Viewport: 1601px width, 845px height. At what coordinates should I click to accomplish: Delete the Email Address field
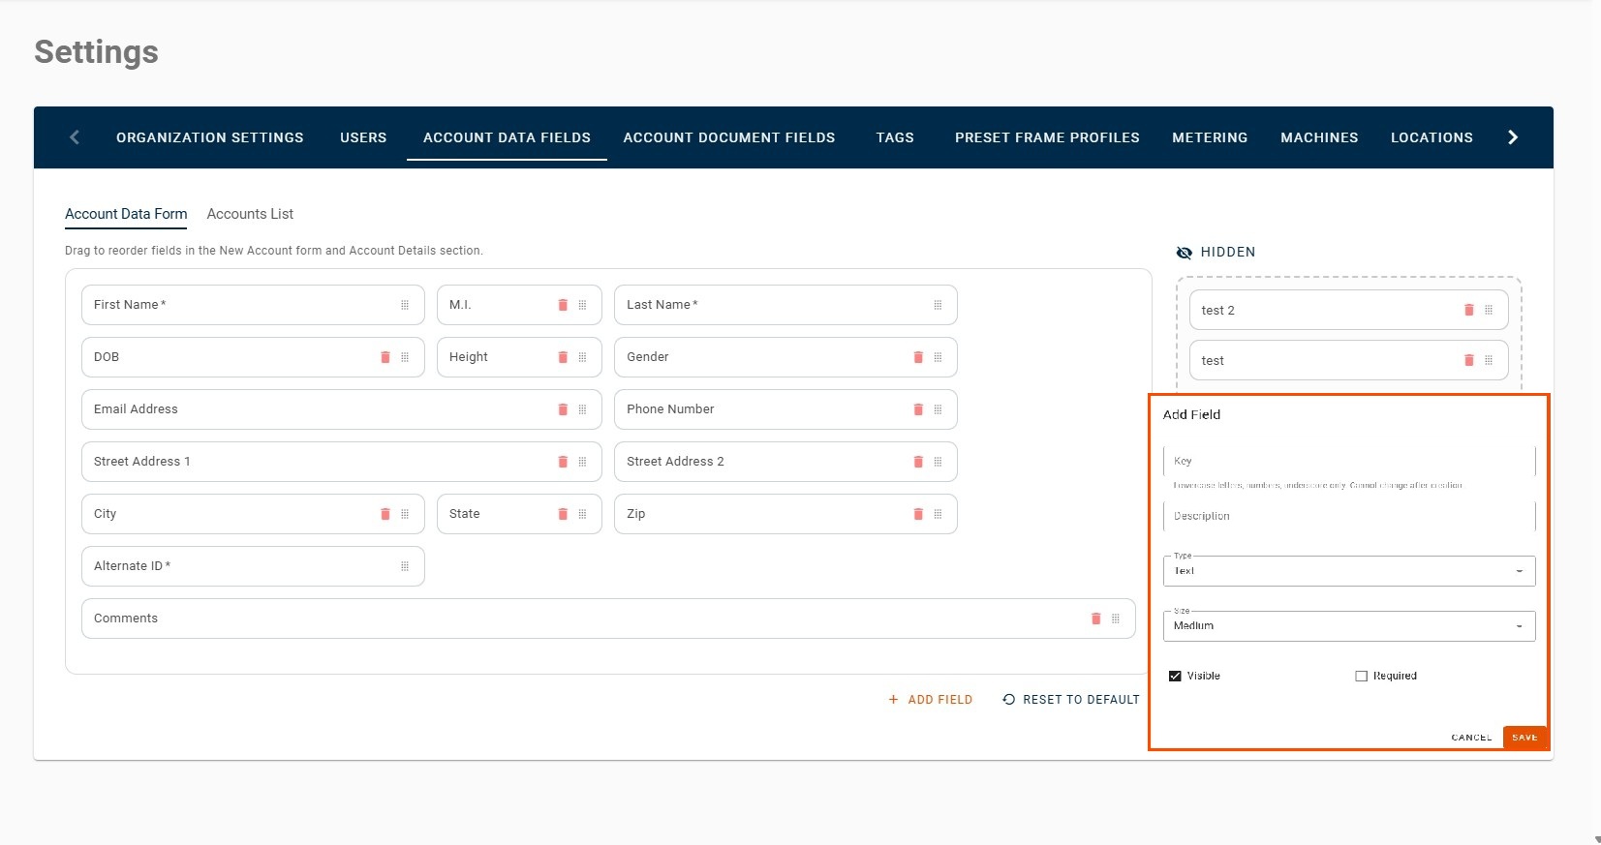pos(563,409)
